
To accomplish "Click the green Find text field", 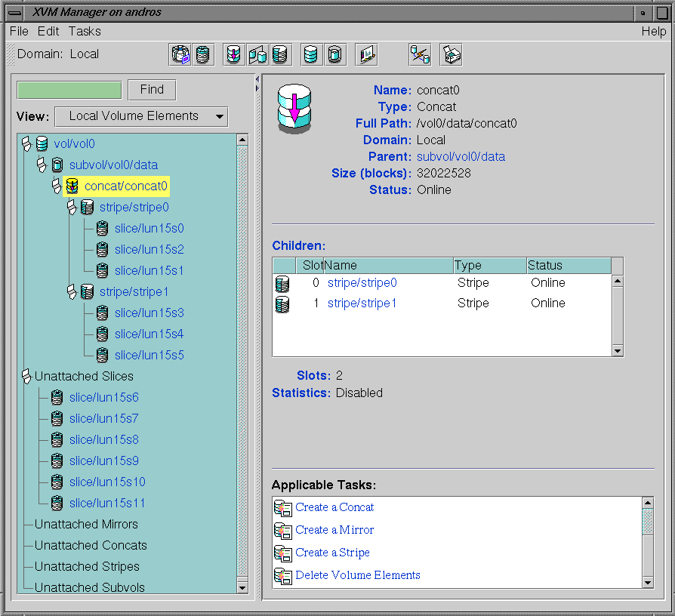I will point(69,91).
